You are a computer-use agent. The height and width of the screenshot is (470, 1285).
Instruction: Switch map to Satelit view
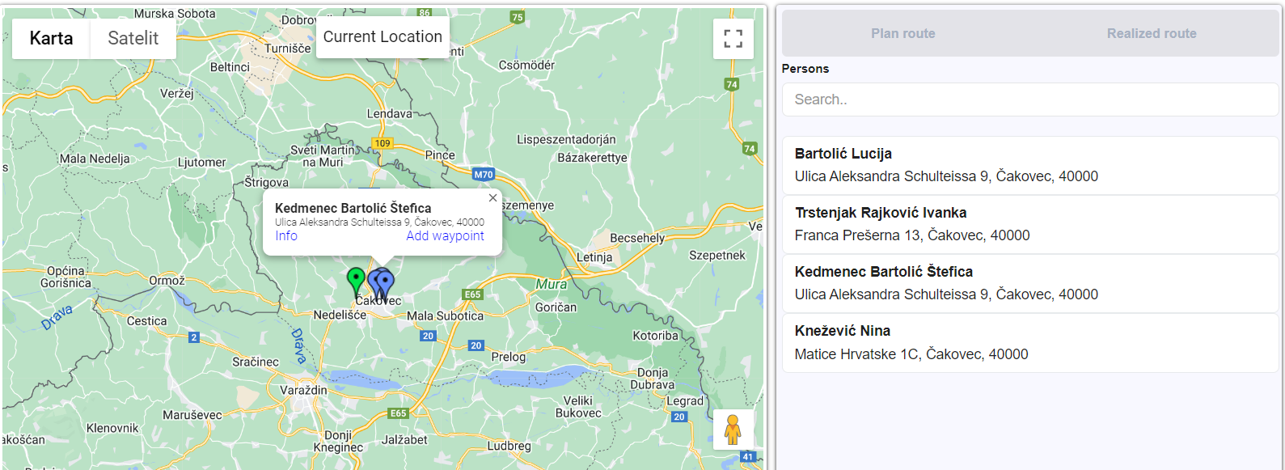pyautogui.click(x=133, y=38)
